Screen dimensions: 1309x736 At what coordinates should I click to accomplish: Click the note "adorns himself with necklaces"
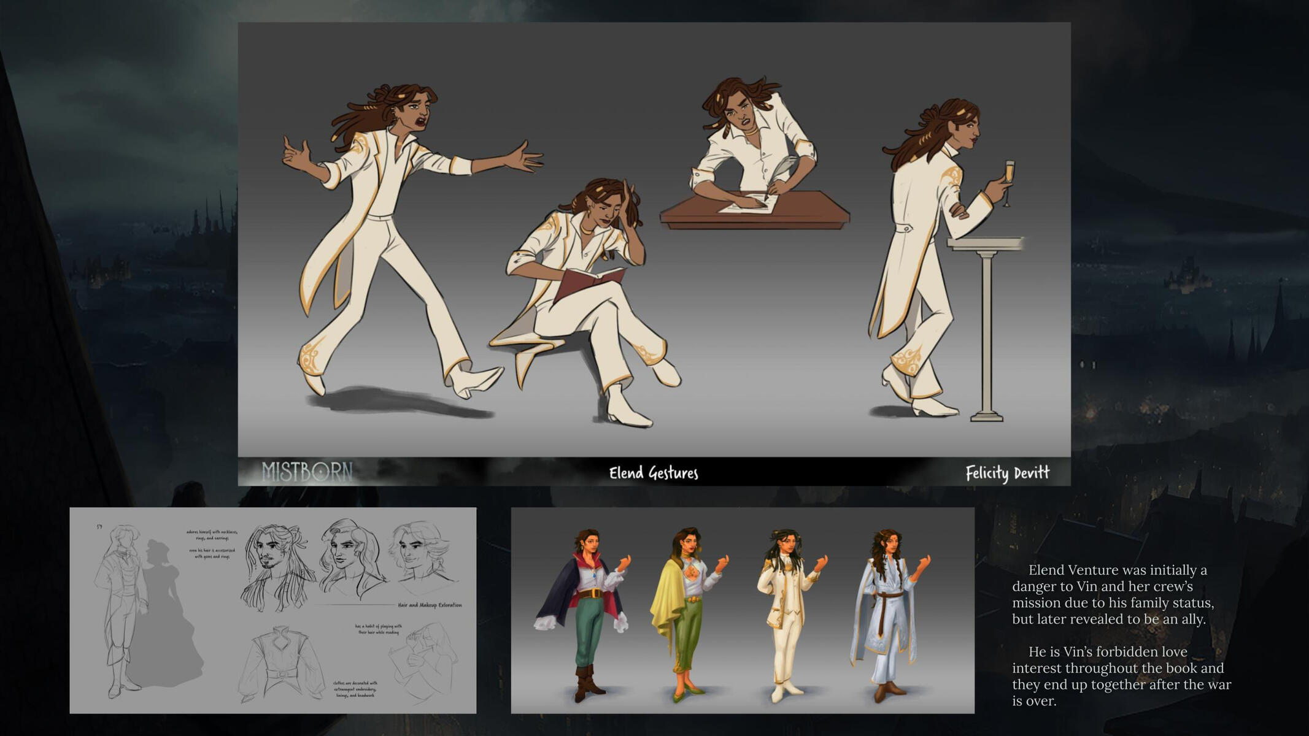[x=212, y=535]
